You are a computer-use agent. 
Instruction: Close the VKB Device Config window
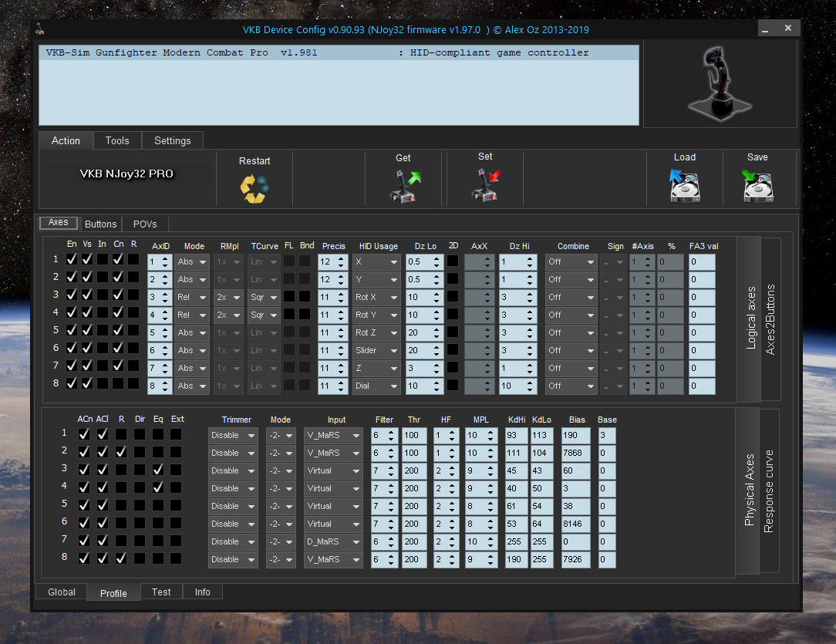788,29
